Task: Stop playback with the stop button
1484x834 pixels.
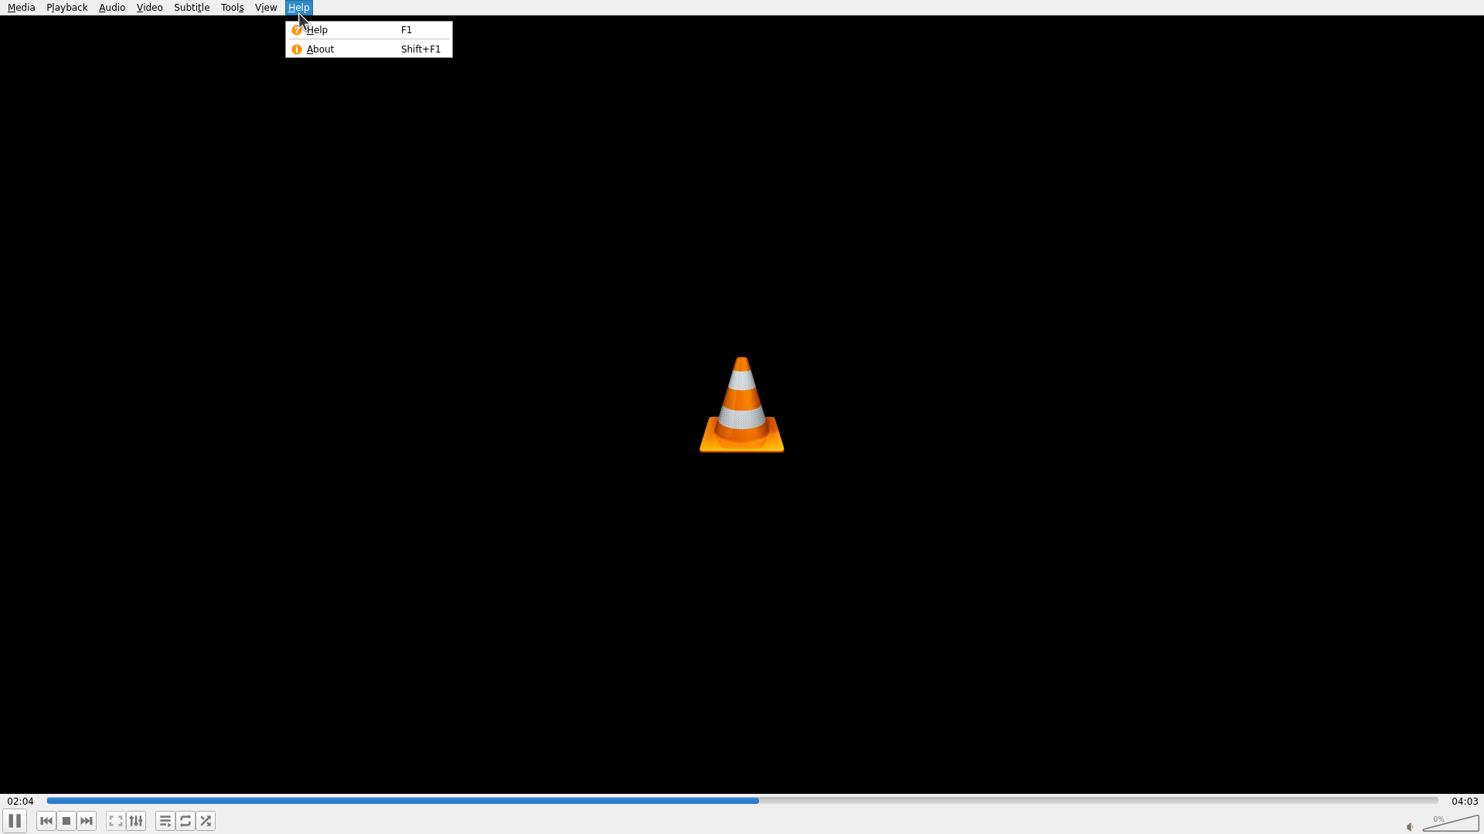Action: coord(66,821)
